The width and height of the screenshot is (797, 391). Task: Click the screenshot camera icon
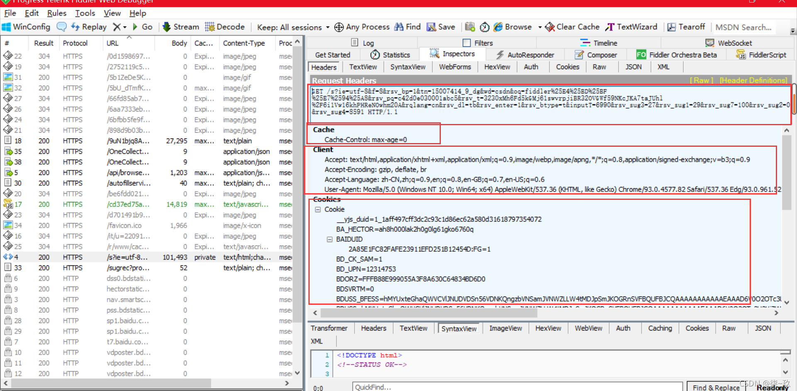[x=470, y=27]
